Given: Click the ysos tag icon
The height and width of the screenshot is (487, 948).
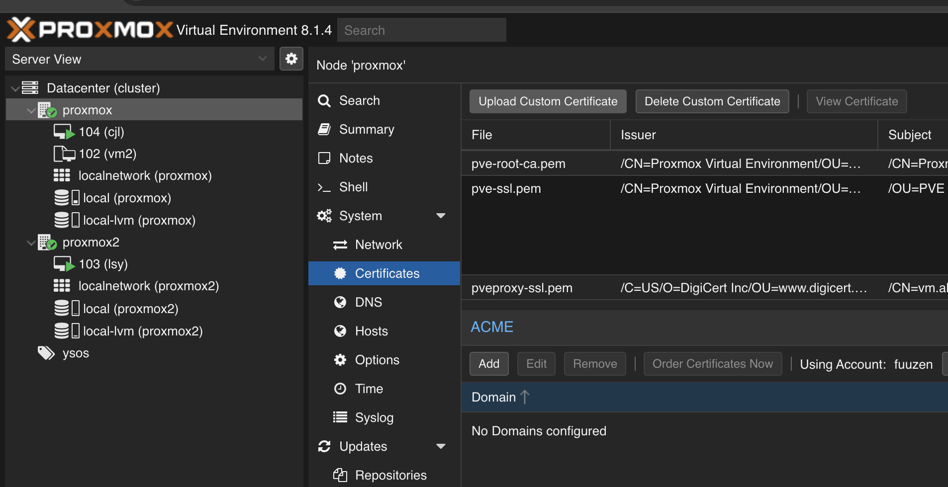Looking at the screenshot, I should point(46,353).
